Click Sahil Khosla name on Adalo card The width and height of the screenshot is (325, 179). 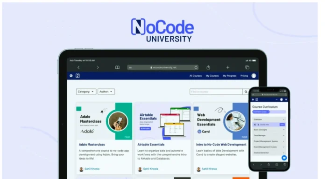pyautogui.click(x=92, y=169)
